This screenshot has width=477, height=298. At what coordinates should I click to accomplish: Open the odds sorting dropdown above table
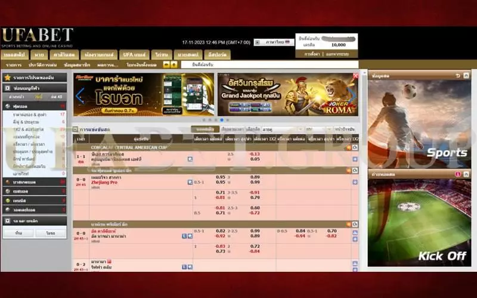click(281, 129)
